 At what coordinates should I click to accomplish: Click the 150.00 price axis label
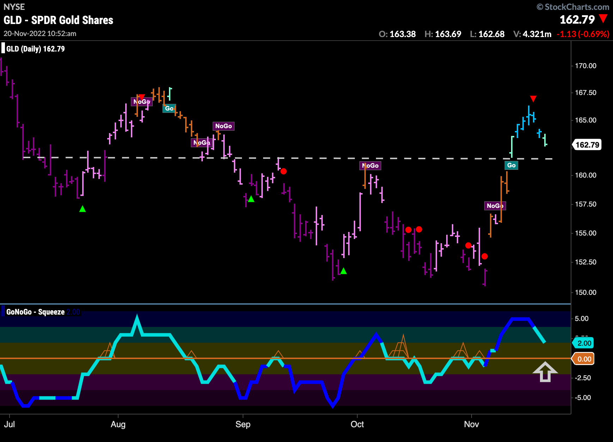pos(585,292)
